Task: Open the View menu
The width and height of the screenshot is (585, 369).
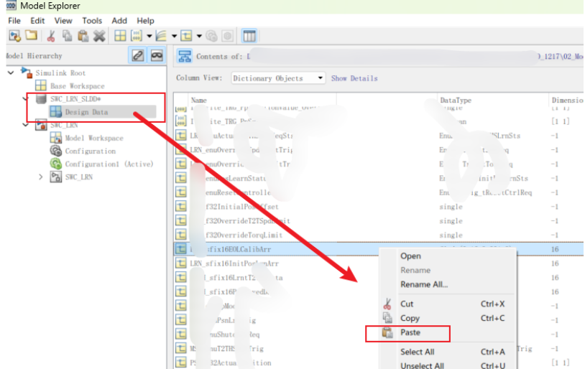Action: coord(63,21)
